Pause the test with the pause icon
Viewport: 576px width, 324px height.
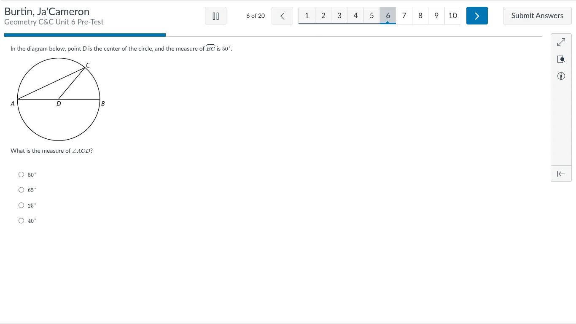click(x=215, y=16)
